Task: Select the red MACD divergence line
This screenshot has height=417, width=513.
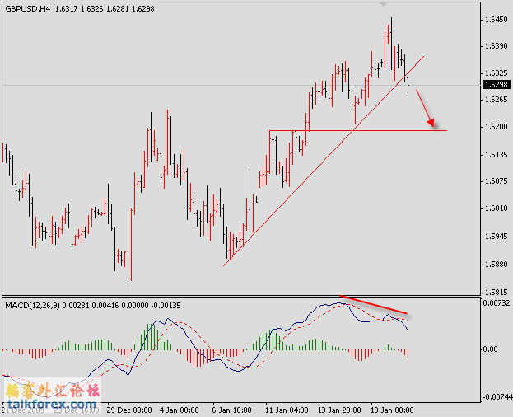Action: 375,305
